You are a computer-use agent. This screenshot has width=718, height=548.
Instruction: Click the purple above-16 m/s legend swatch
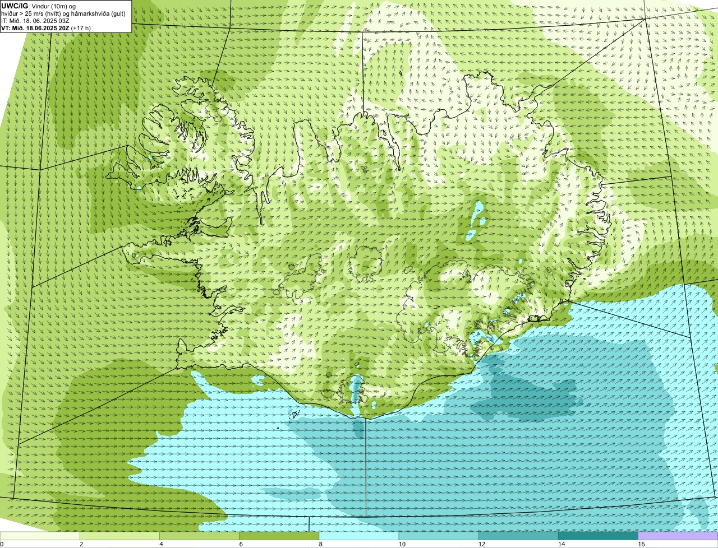coord(678,536)
